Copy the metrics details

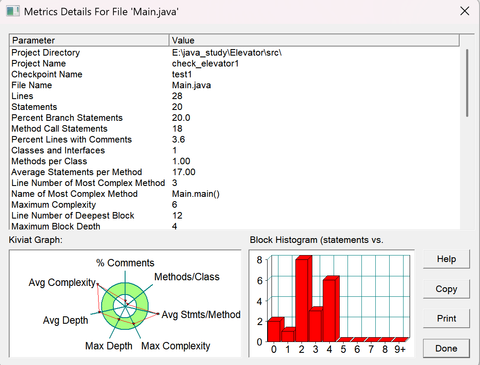coord(446,289)
